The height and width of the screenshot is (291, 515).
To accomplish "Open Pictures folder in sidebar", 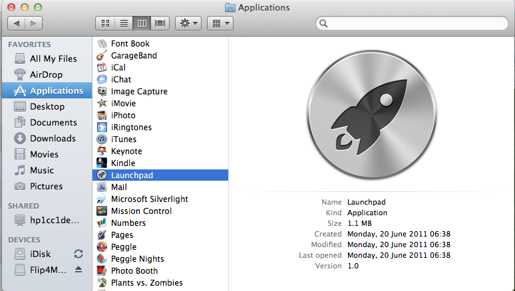I will tap(47, 186).
